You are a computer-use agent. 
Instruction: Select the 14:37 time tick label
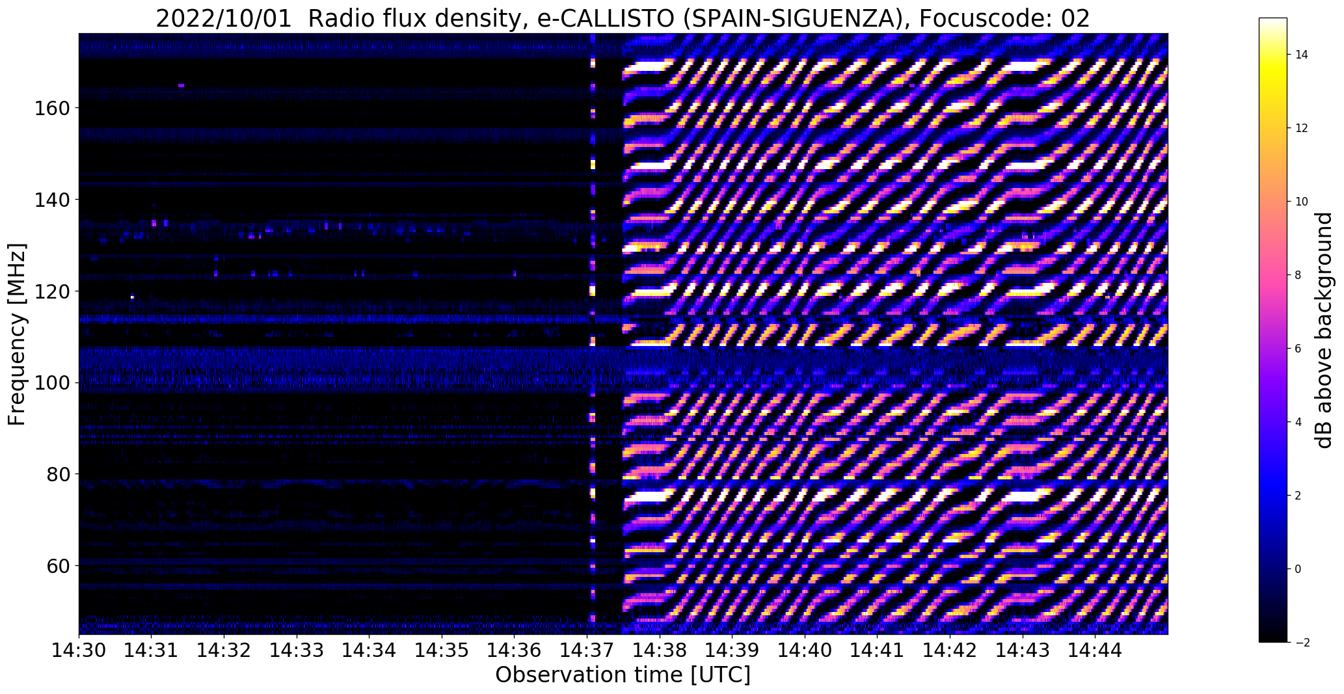coord(587,650)
